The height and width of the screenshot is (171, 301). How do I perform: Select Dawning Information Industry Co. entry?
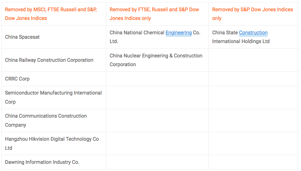tap(42, 162)
